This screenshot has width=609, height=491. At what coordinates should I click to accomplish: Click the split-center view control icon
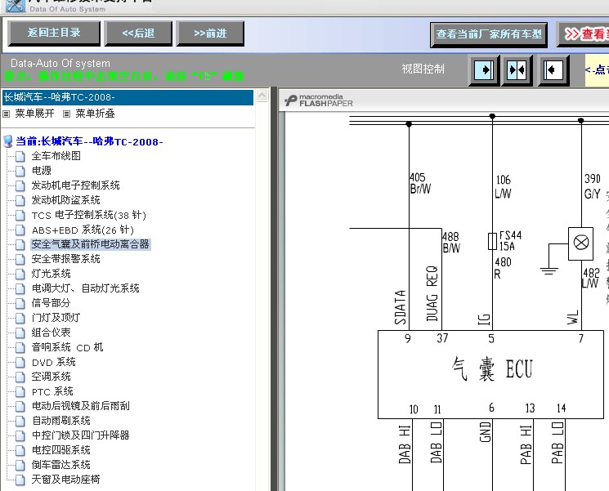click(518, 70)
